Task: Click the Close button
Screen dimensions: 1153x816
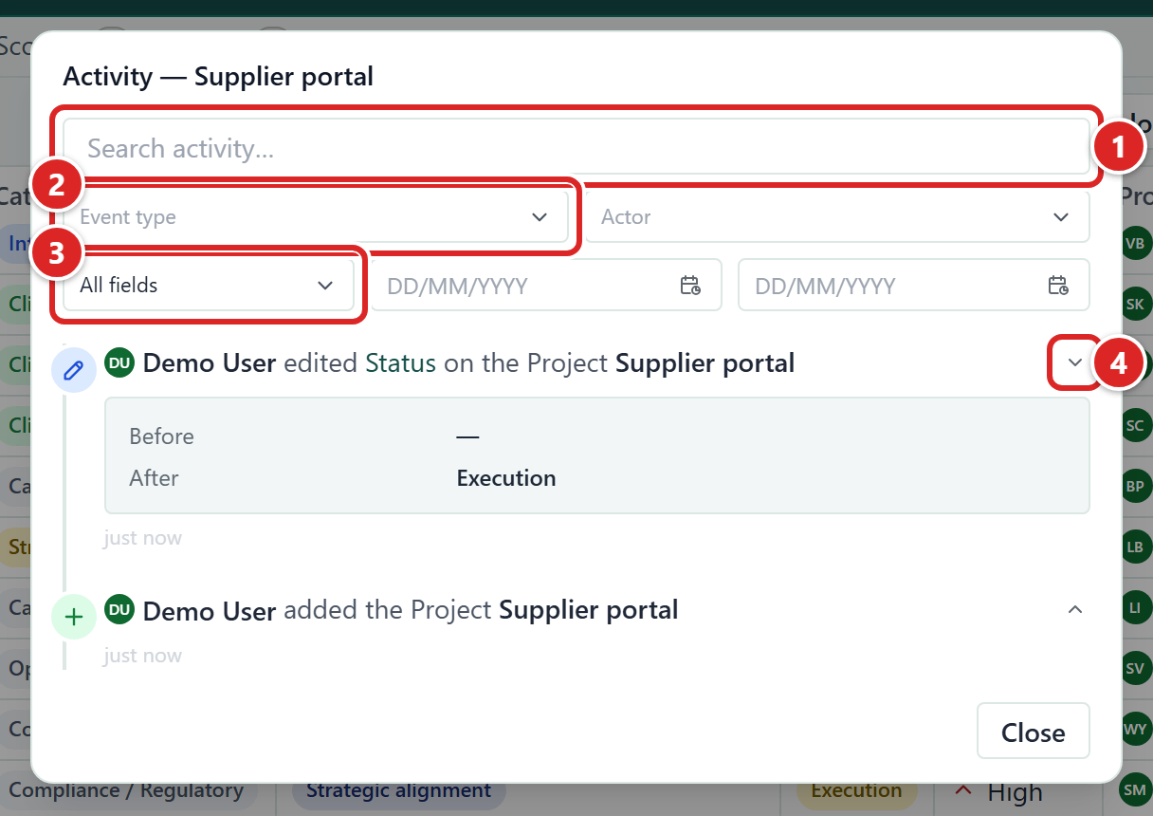Action: tap(1034, 732)
